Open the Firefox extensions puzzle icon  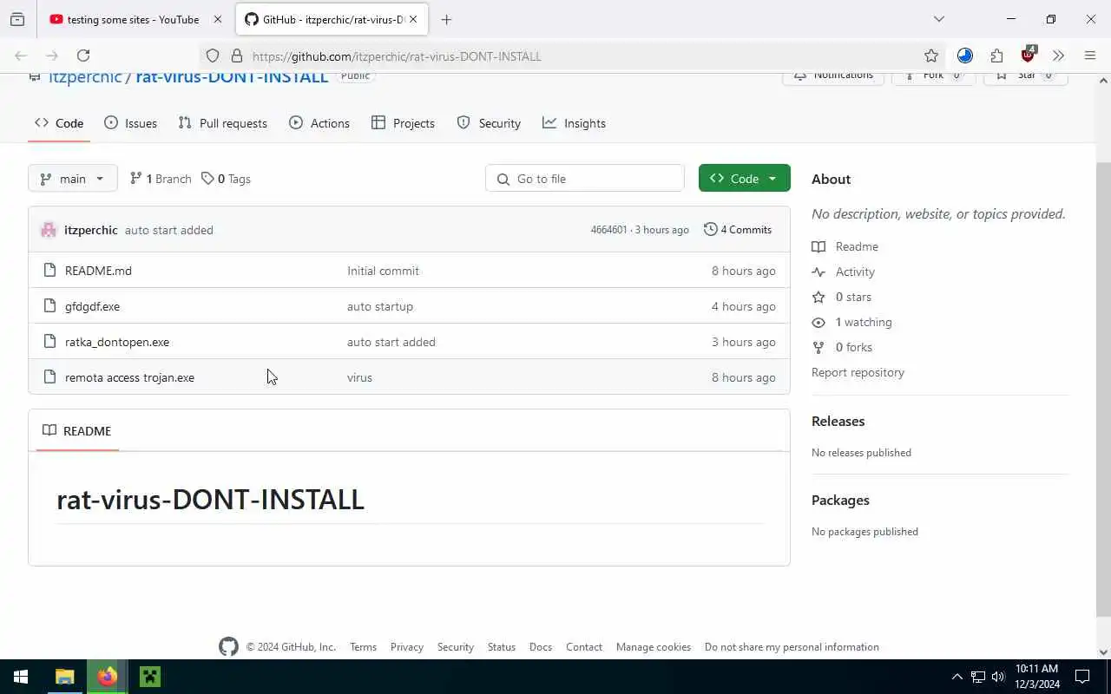996,56
